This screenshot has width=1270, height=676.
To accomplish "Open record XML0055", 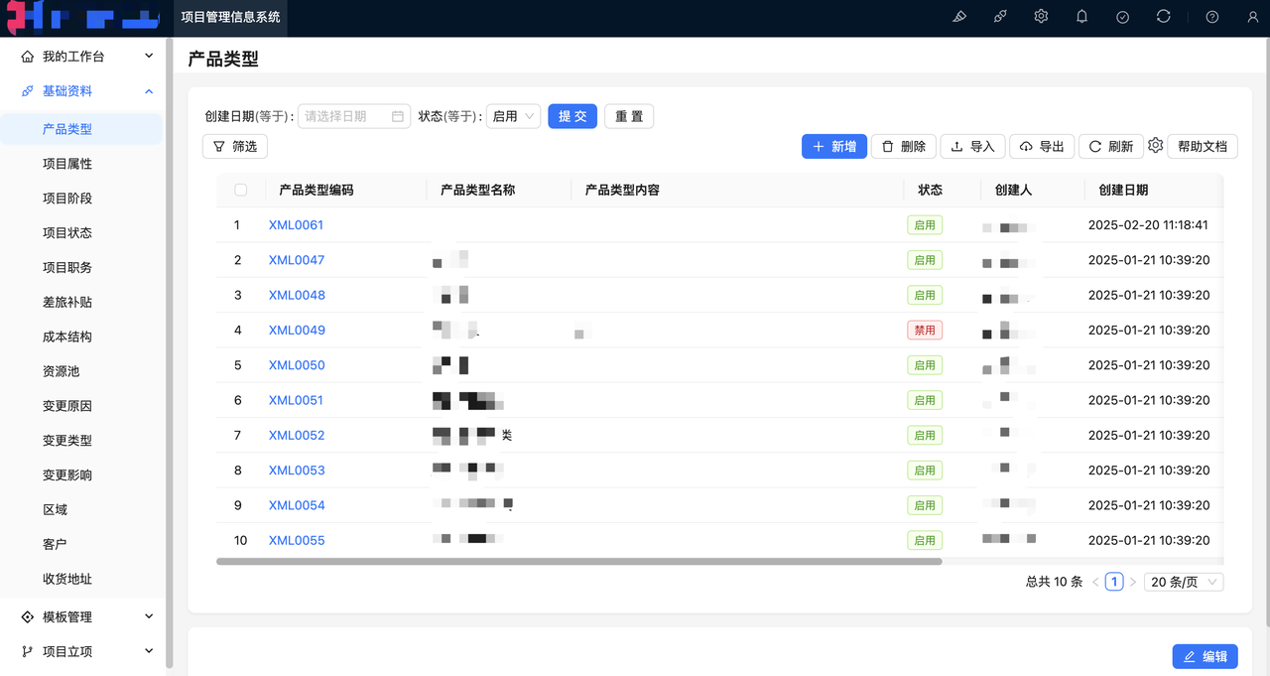I will click(297, 540).
